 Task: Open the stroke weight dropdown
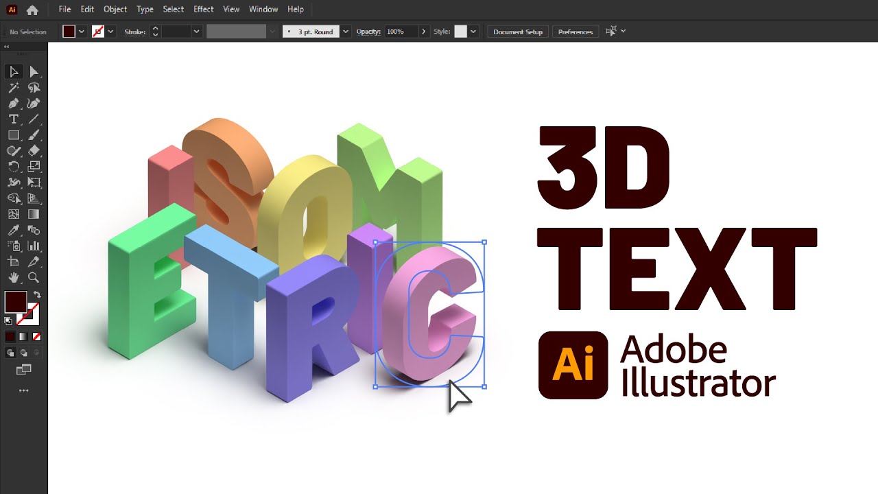197,32
